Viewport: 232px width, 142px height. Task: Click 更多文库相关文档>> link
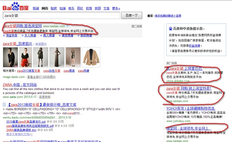pos(19,134)
